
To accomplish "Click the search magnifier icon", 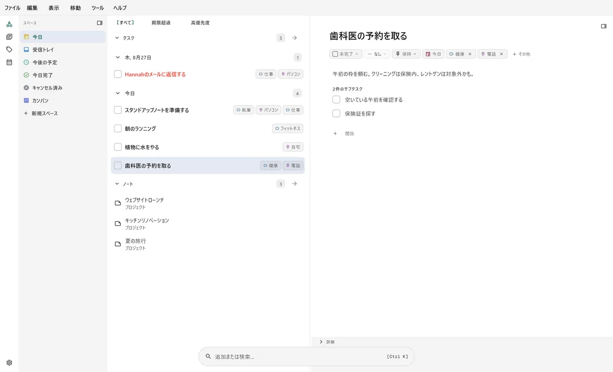I will (x=208, y=357).
